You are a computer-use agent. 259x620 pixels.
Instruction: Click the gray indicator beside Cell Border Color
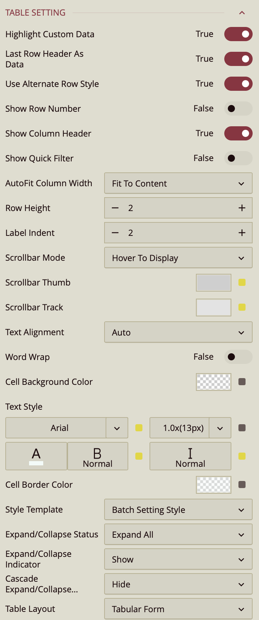242,485
